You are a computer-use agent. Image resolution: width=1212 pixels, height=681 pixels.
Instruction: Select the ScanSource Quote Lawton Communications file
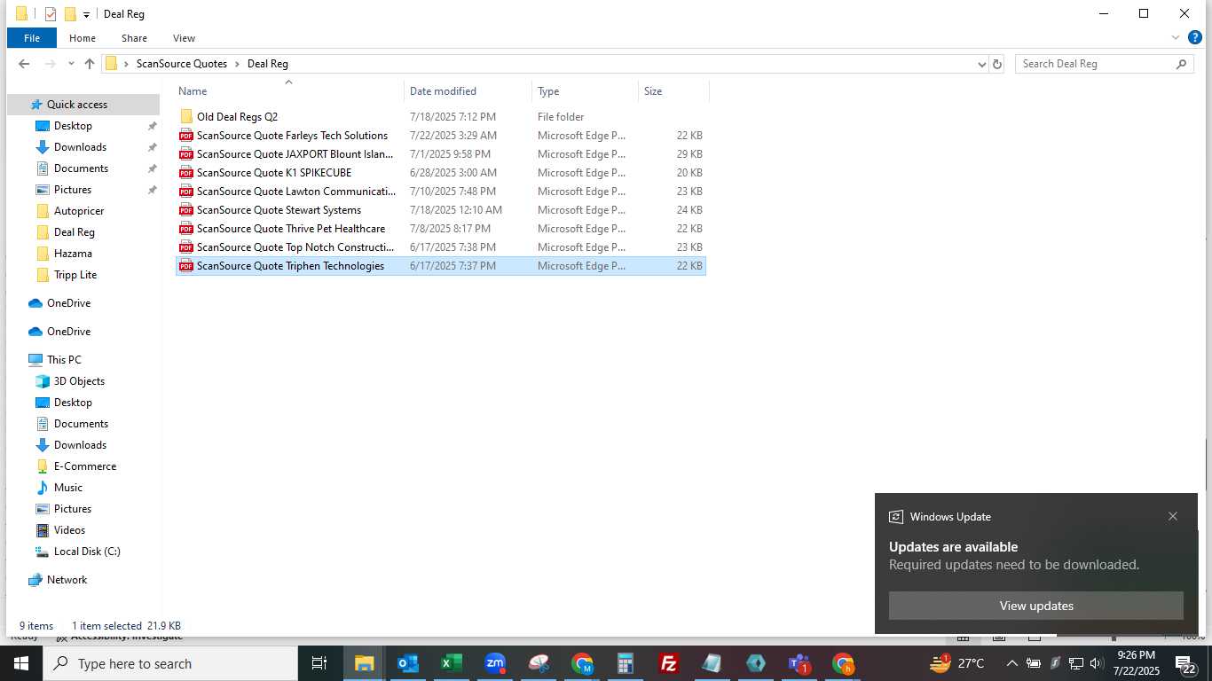[441, 192]
